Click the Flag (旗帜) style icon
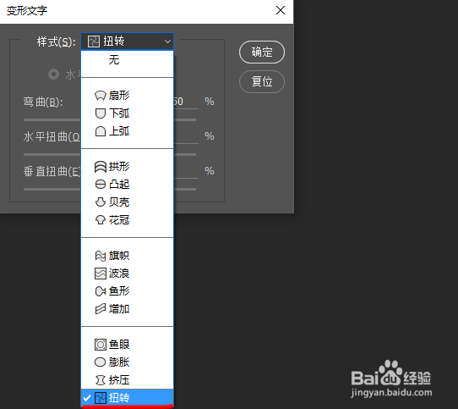 tap(101, 256)
